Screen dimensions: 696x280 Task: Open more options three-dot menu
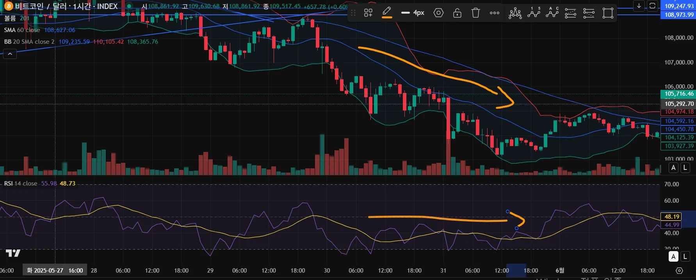(x=495, y=13)
